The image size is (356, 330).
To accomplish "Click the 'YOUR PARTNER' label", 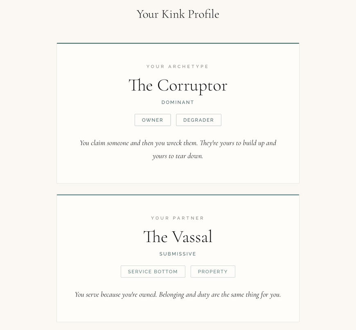I will coord(178,218).
